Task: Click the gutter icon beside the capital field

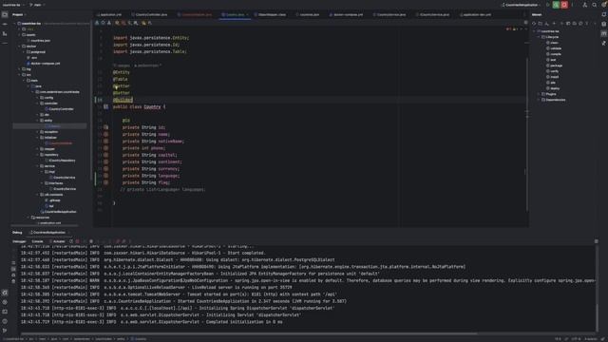Action: click(x=105, y=155)
